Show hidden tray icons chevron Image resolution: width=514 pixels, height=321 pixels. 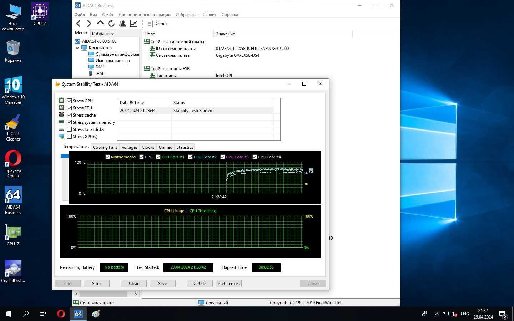pyautogui.click(x=437, y=314)
